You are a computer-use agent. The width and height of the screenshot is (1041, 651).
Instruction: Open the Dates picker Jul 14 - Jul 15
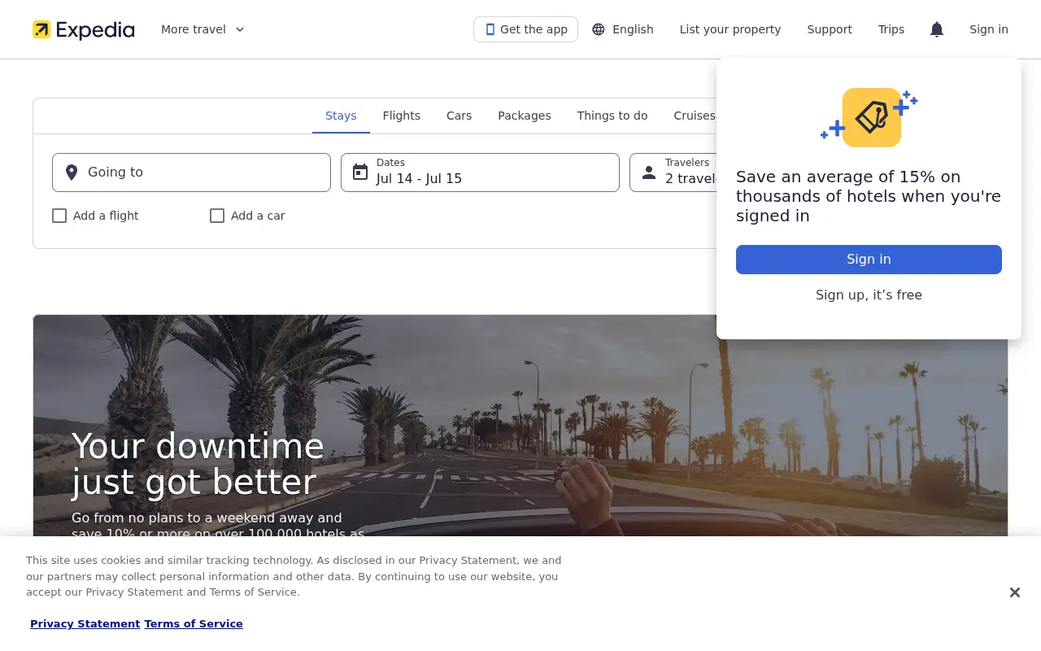coord(480,173)
